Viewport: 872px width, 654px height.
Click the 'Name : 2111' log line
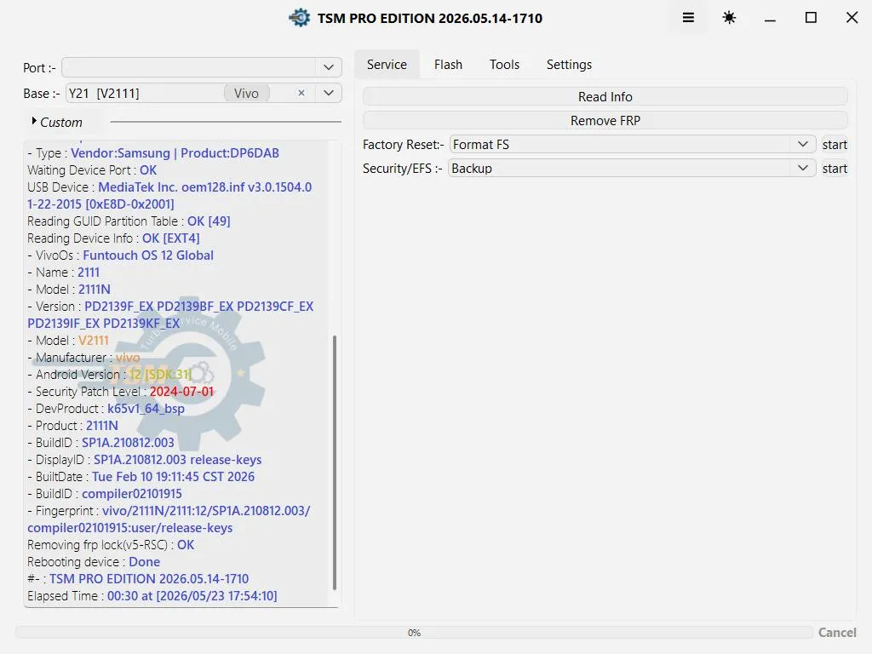tap(63, 272)
